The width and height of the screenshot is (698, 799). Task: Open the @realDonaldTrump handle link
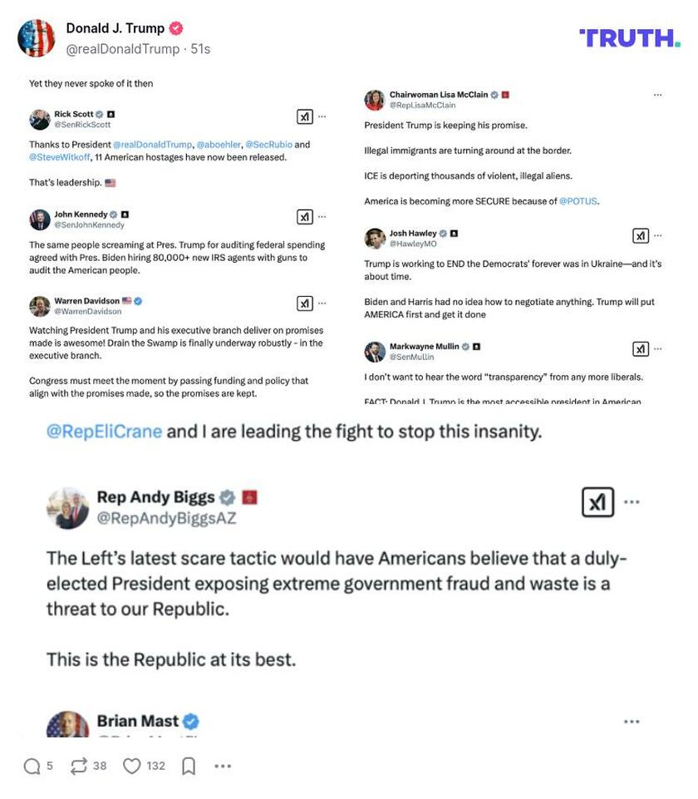[x=123, y=49]
